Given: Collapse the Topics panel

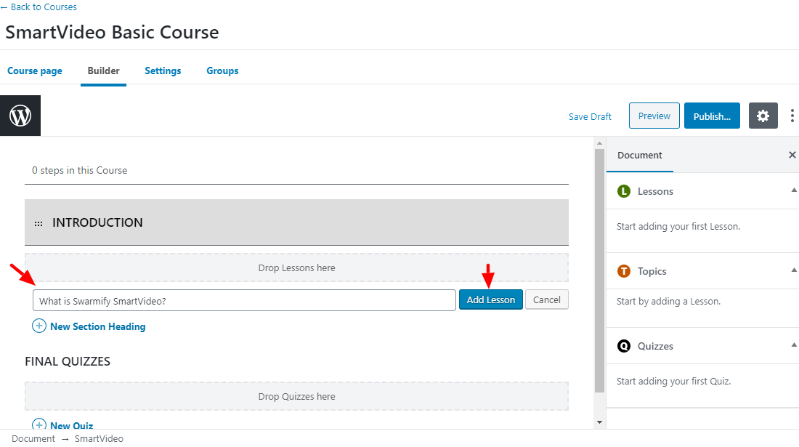Looking at the screenshot, I should [793, 270].
